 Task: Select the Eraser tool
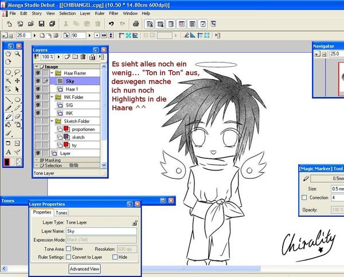click(18, 116)
